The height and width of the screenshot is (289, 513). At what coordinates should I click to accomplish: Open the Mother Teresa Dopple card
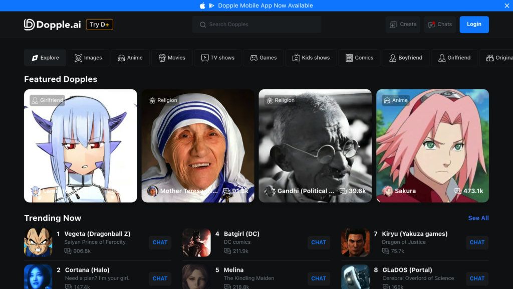coord(197,146)
